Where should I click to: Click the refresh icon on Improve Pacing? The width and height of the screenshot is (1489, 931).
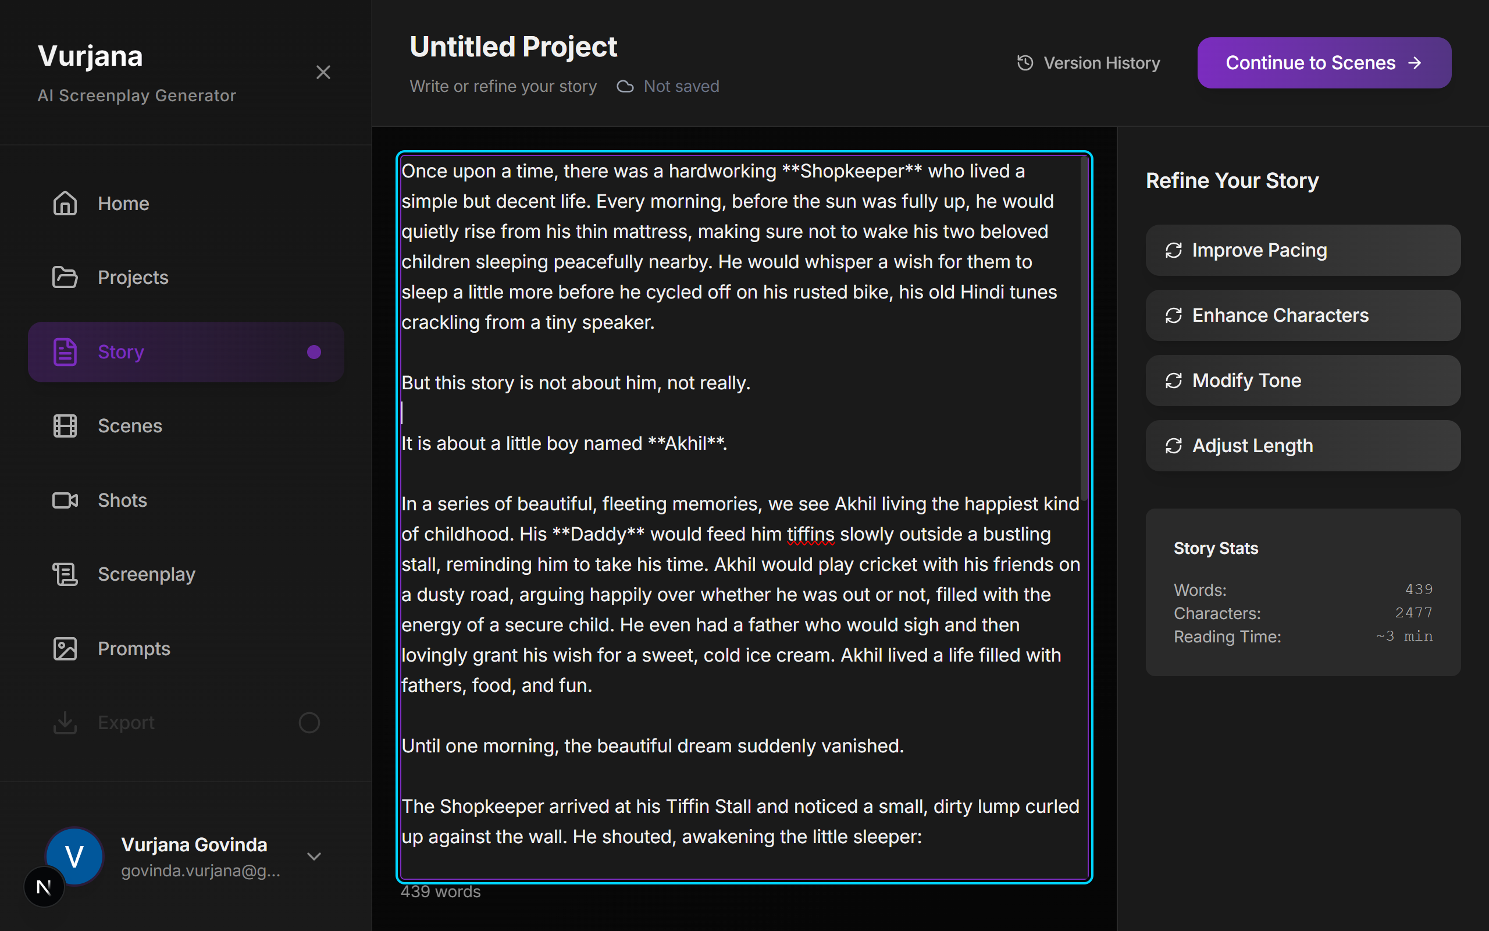click(x=1173, y=250)
